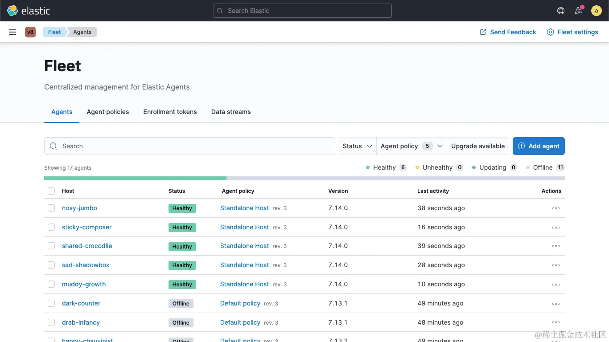Screen dimensions: 609x342
Task: Open actions menu for shared-crocodile
Action: click(x=556, y=246)
